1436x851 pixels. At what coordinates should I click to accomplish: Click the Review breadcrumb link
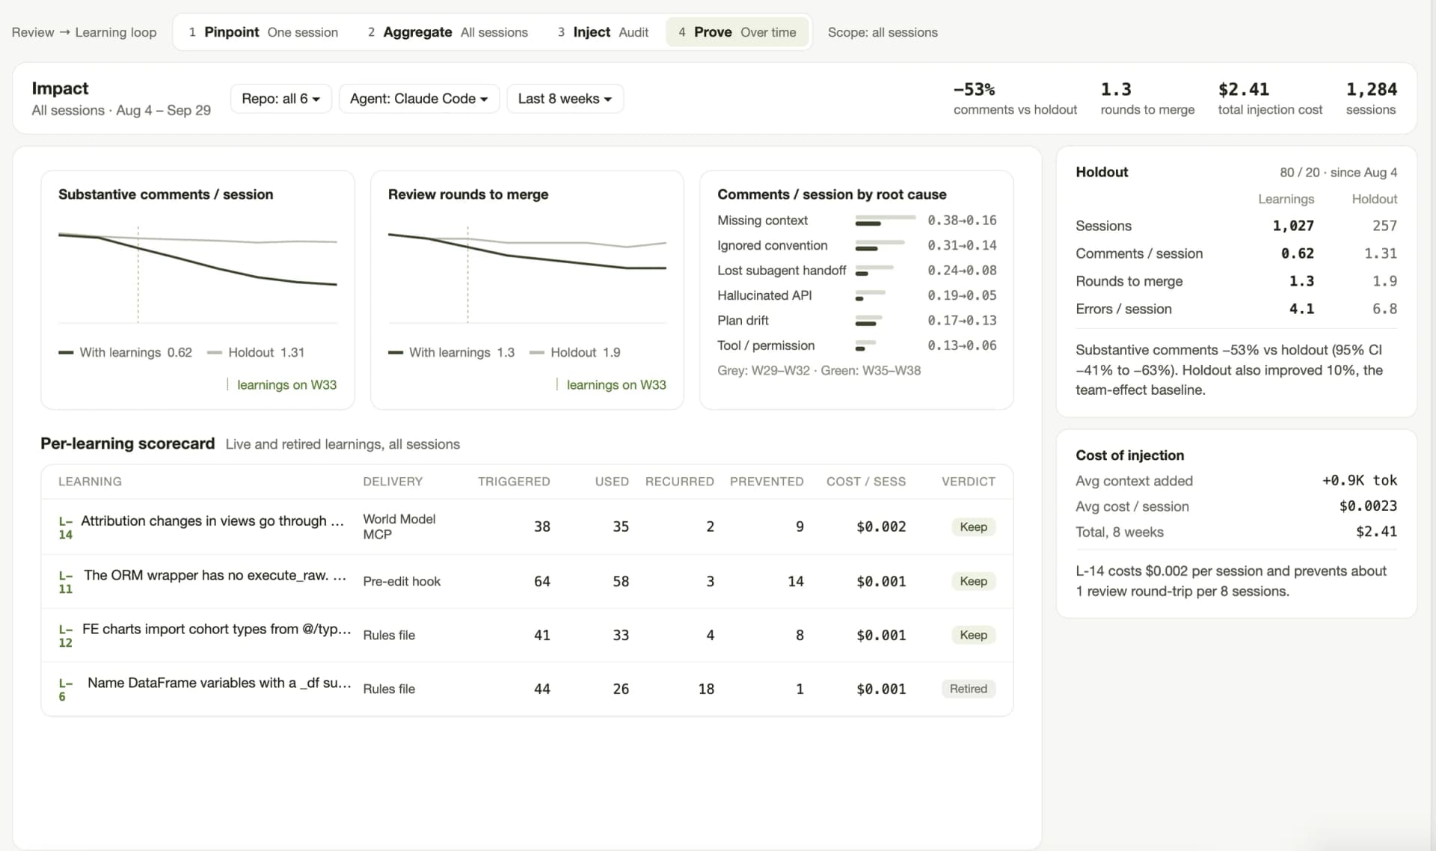pos(33,32)
